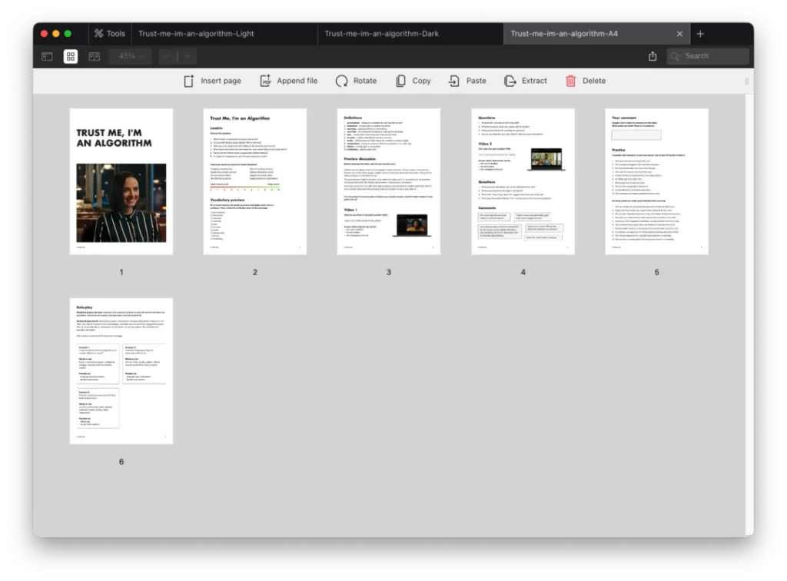Select the page 6 thumbnail
787x581 pixels.
121,370
